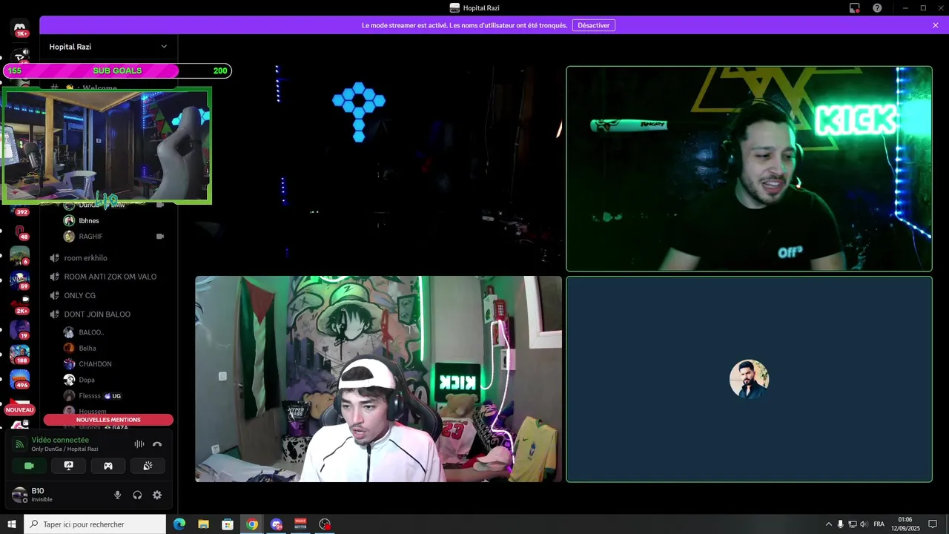Viewport: 949px width, 534px height.
Task: Click the camera icon next to RAGHIF
Action: click(x=160, y=237)
